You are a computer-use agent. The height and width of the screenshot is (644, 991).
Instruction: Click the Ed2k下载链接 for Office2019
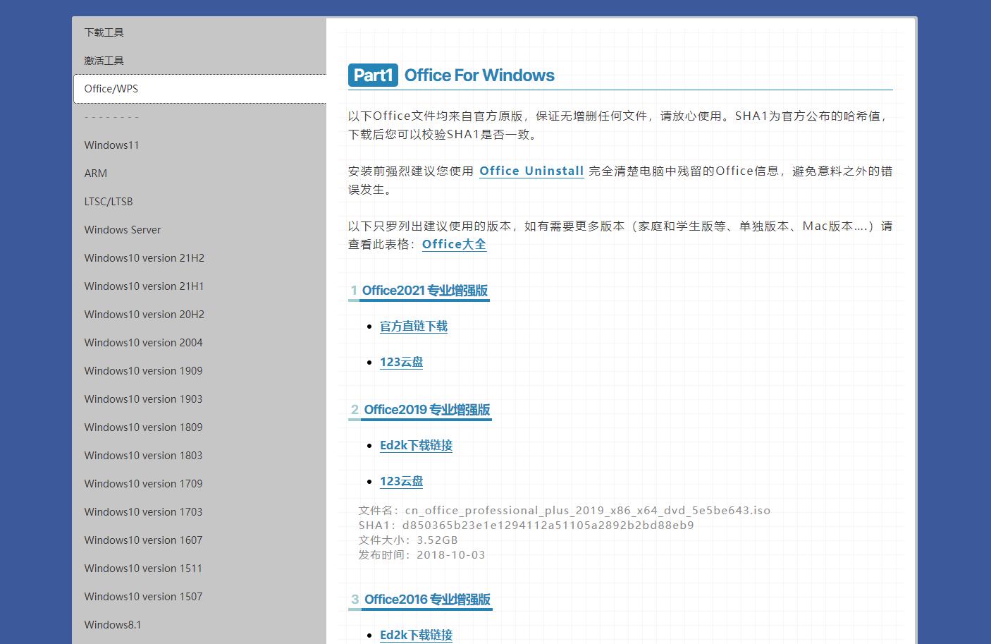416,445
